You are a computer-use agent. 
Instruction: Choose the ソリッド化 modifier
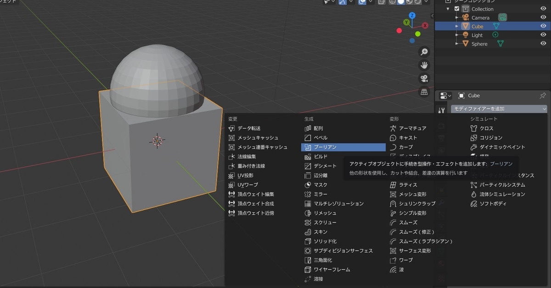coord(343,241)
